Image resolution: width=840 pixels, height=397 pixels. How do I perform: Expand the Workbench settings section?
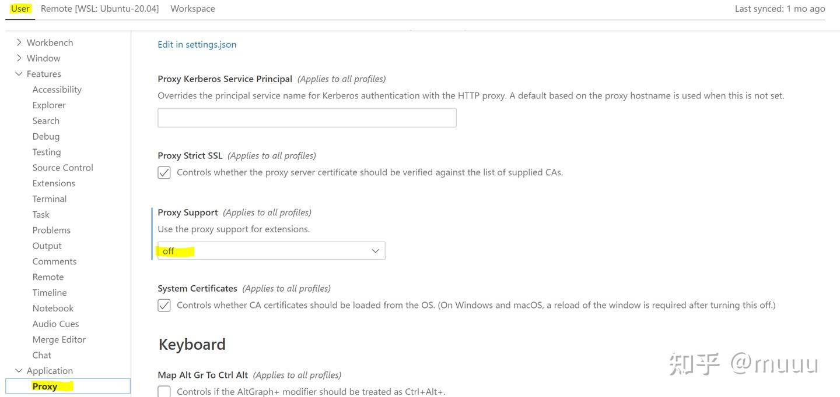coord(50,42)
